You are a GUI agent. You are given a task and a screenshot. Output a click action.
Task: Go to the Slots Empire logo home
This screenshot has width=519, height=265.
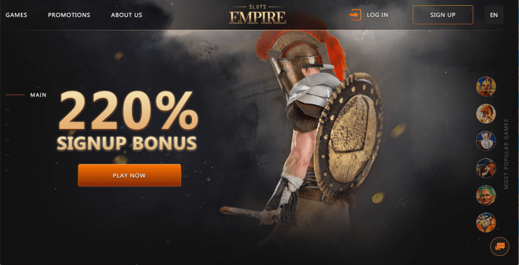258,14
